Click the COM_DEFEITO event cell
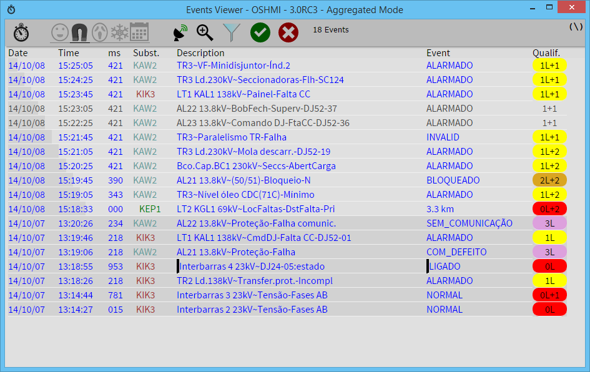Screen dimensions: 590x372 coord(456,252)
